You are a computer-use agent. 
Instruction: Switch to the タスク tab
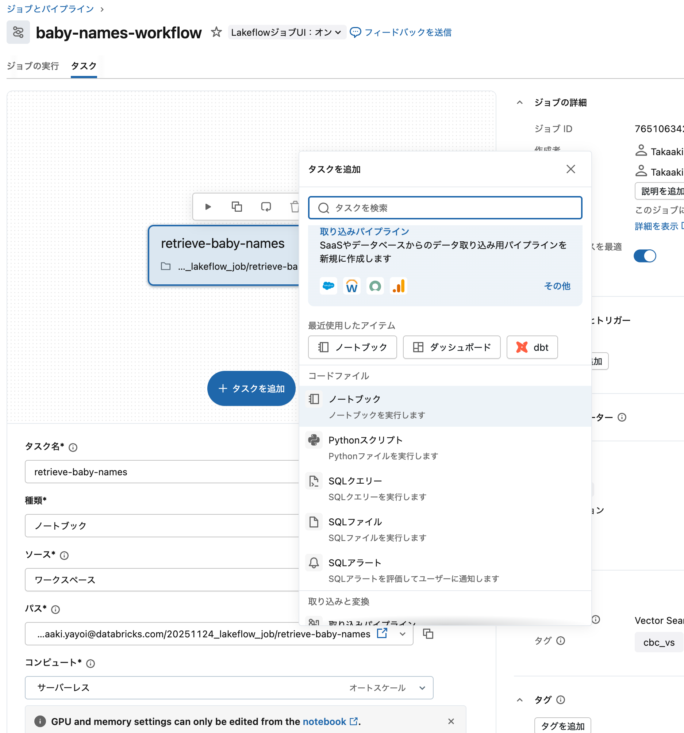84,66
